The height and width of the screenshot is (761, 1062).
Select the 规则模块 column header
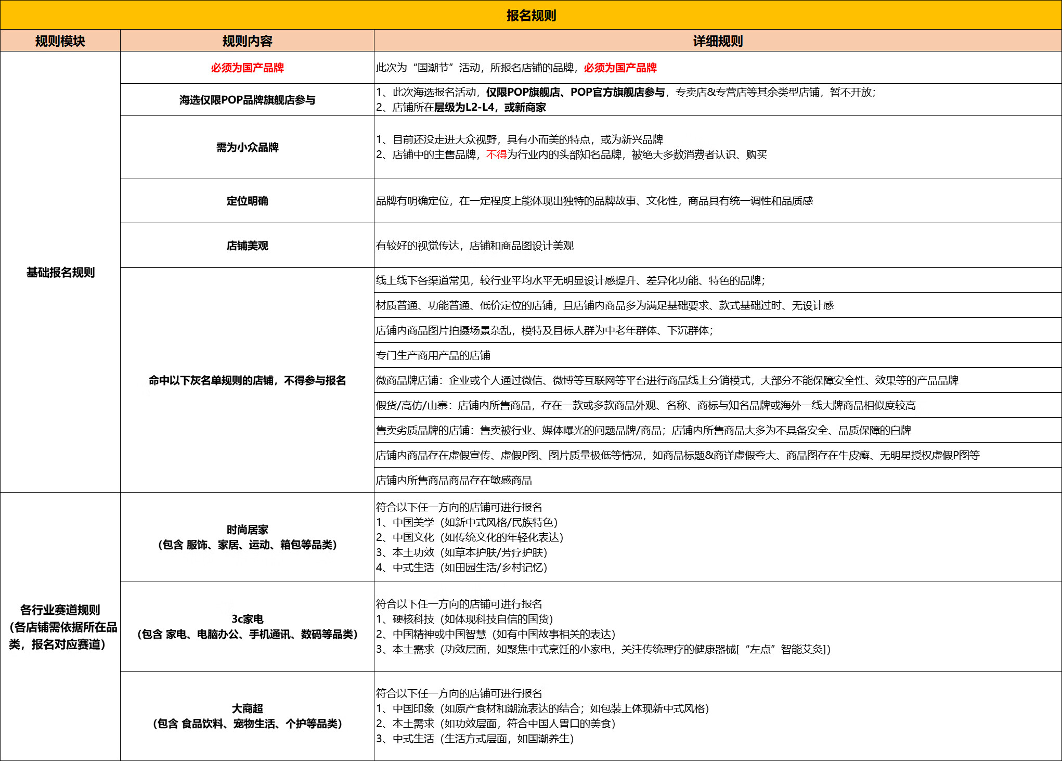(x=60, y=40)
